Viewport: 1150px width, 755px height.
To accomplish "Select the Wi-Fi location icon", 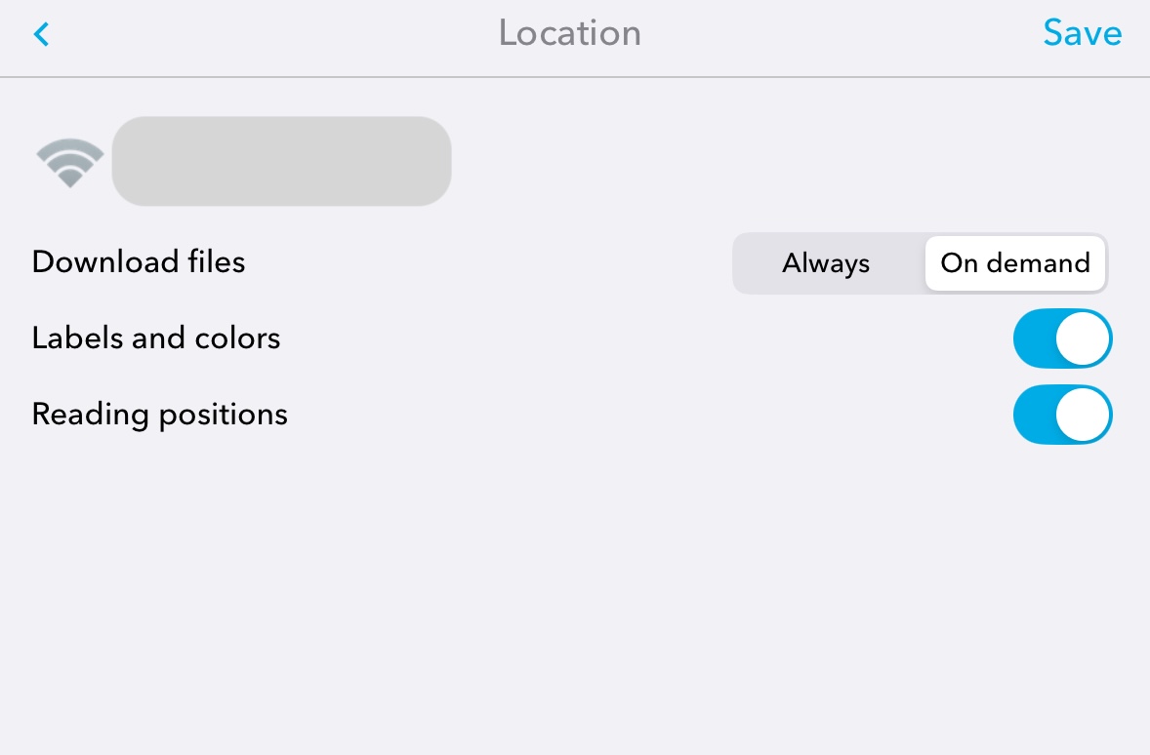I will click(69, 163).
